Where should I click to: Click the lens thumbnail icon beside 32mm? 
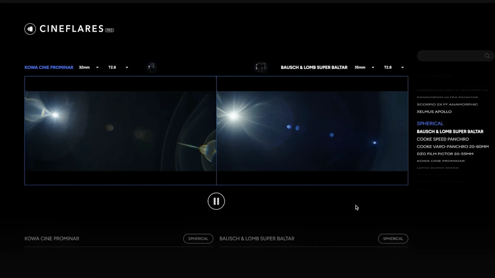coord(152,67)
